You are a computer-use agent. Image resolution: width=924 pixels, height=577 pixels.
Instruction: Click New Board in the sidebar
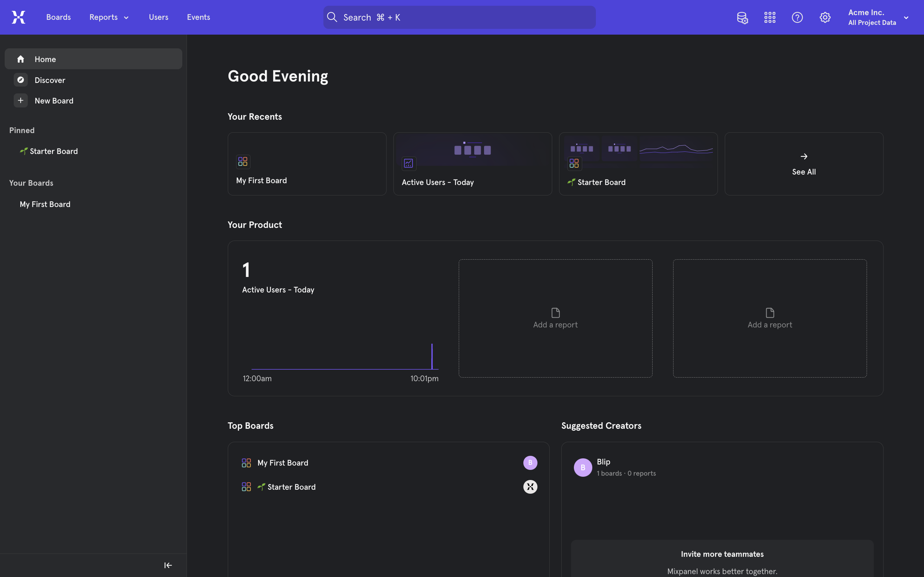click(93, 100)
